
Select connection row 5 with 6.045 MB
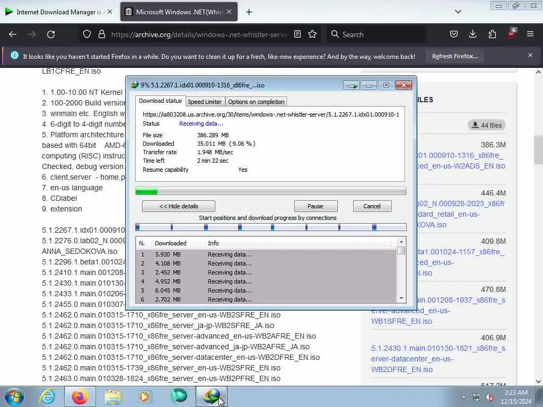[x=266, y=290]
